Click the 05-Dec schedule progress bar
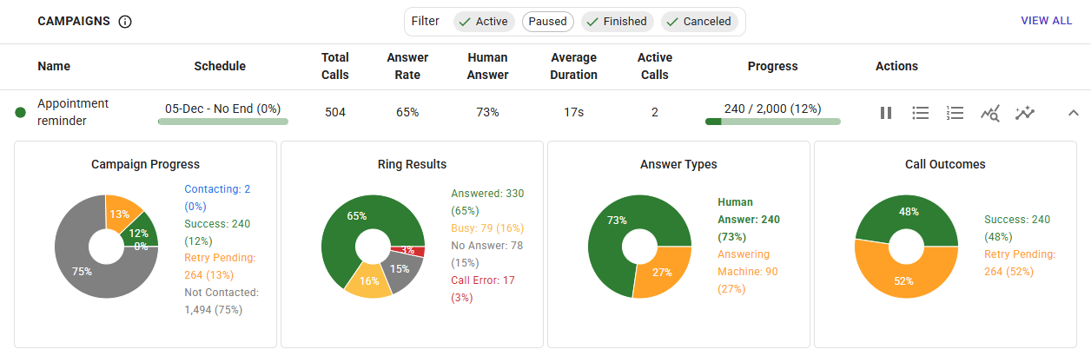The width and height of the screenshot is (1091, 356). (x=222, y=122)
